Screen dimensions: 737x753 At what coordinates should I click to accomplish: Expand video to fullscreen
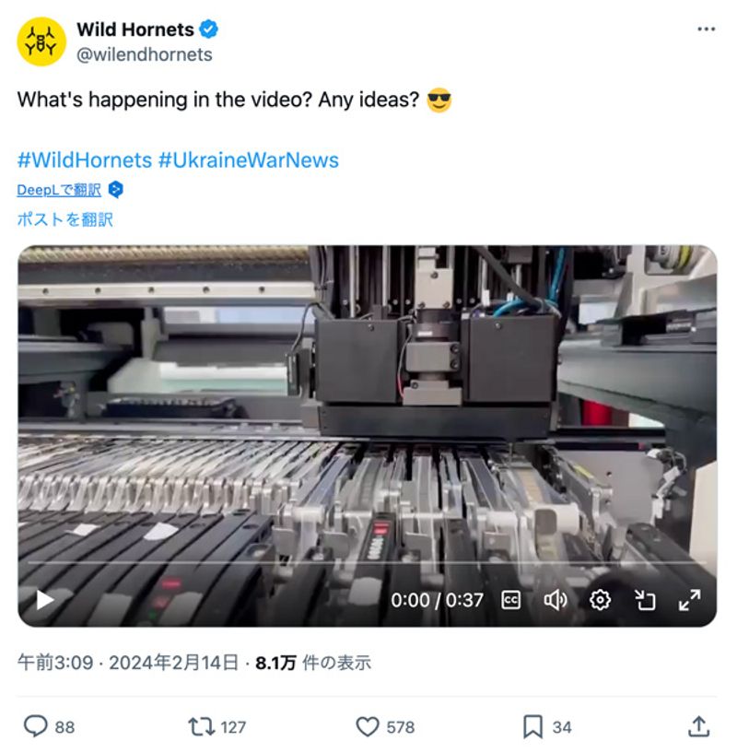[689, 600]
